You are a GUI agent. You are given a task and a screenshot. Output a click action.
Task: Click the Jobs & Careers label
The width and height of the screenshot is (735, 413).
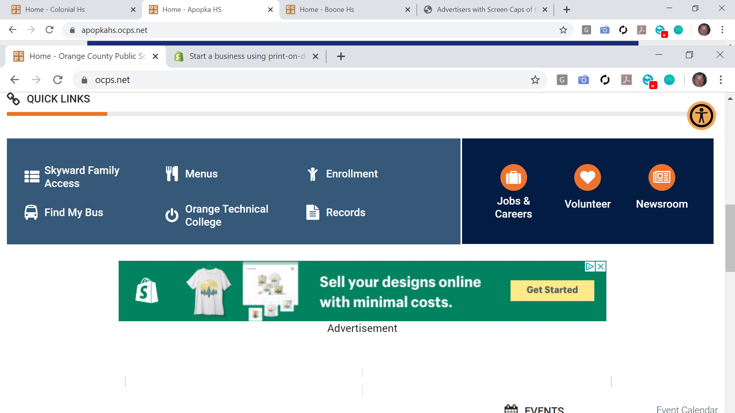(513, 207)
